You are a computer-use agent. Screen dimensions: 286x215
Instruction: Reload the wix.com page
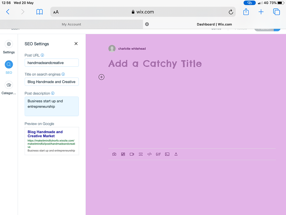(231, 12)
